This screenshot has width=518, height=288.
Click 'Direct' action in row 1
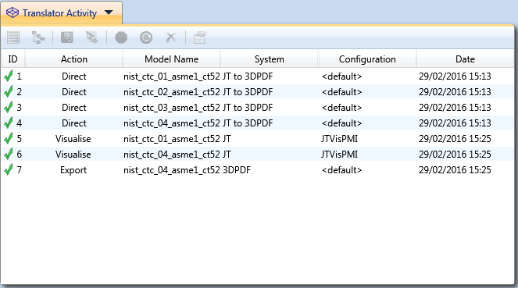tap(74, 76)
